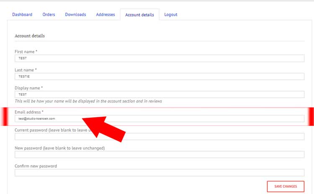
Task: Click the 'Account details' section heading
Action: (x=30, y=36)
